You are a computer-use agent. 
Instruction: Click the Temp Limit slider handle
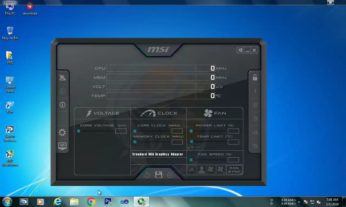[192, 142]
